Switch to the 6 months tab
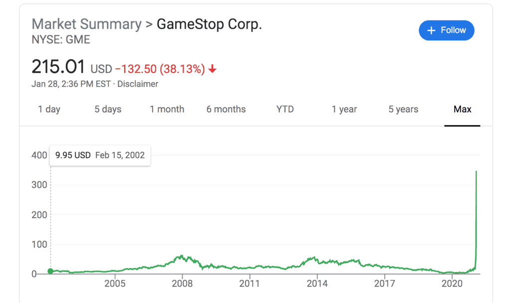Screen dimensions: 511x303 coord(226,109)
